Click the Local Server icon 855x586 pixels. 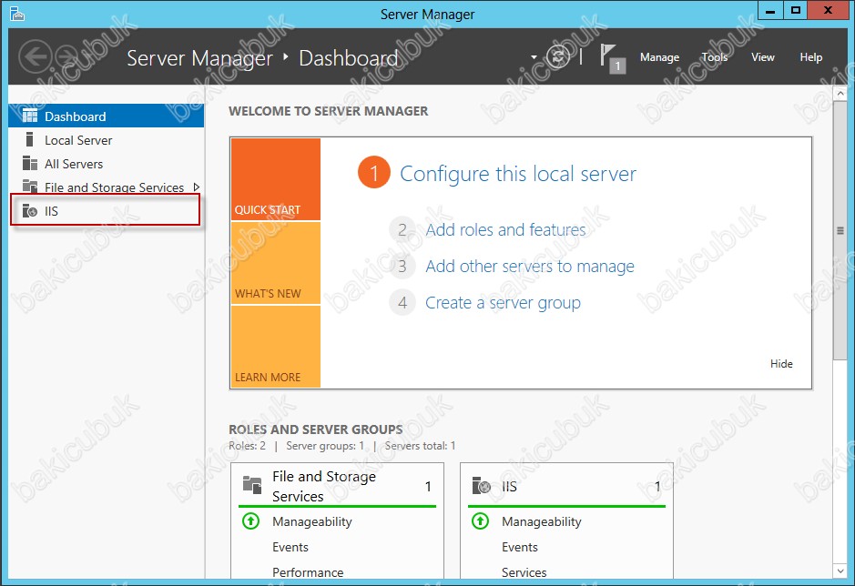(x=30, y=139)
